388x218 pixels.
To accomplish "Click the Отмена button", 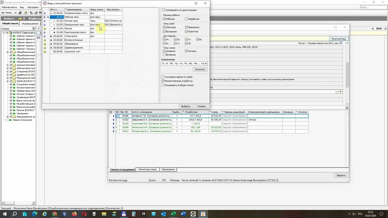I will (202, 106).
